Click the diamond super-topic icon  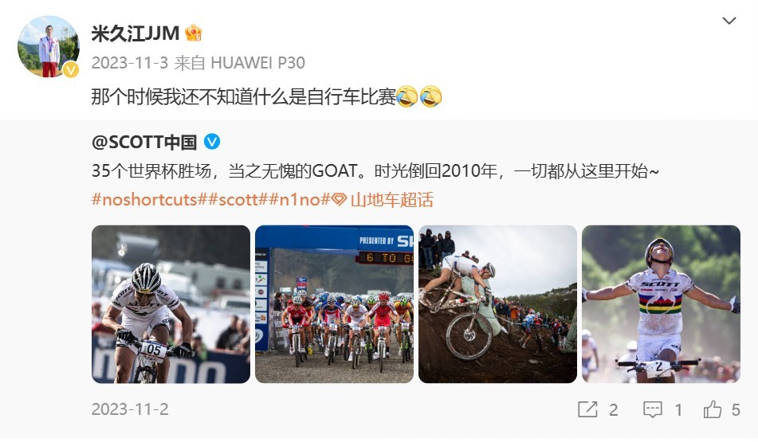[339, 200]
